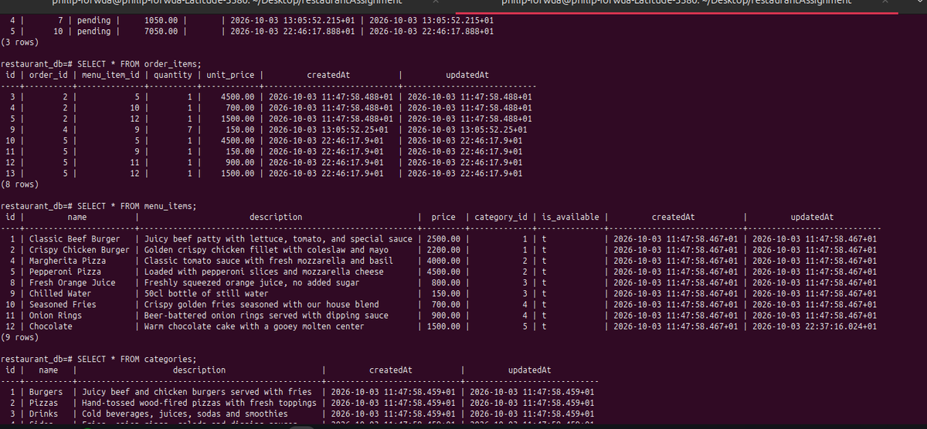
Task: Click the '1050.00' amount in the top table
Action: 160,21
